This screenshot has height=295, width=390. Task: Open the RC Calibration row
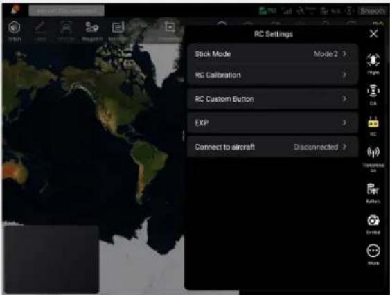pos(273,75)
